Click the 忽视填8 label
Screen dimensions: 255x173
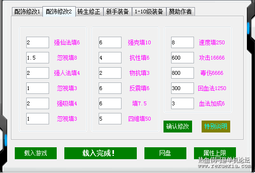[x=67, y=58]
